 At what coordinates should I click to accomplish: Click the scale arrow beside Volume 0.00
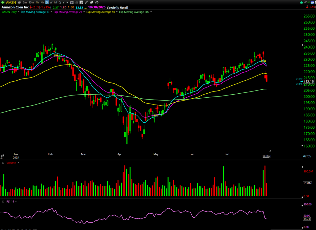click(302, 197)
